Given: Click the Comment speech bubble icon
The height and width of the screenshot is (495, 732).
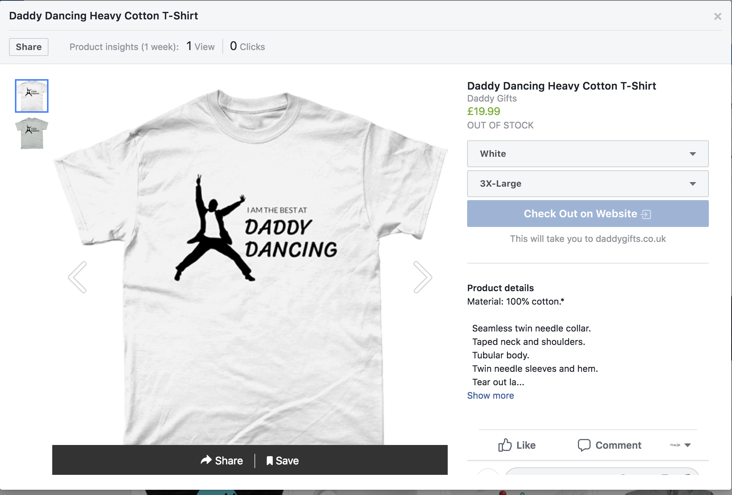Looking at the screenshot, I should (584, 445).
